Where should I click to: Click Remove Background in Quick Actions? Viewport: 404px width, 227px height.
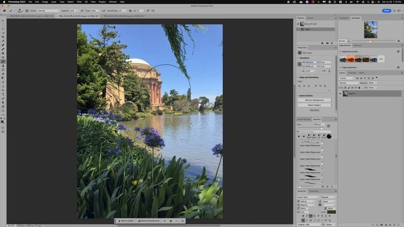coord(314,100)
